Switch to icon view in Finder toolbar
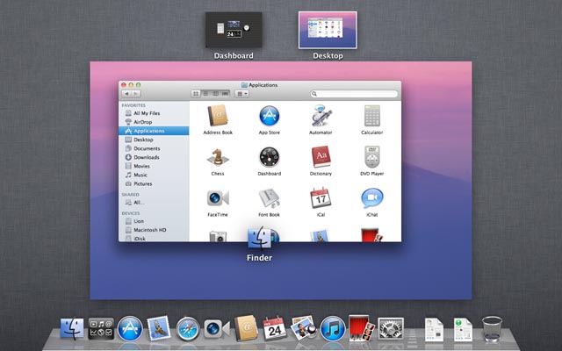The height and width of the screenshot is (351, 562). tap(196, 94)
